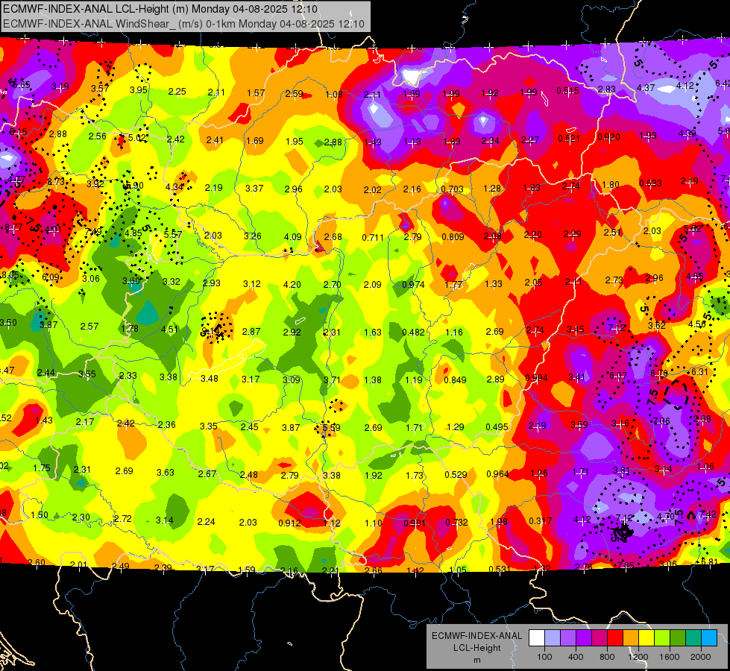Click the wind shear value 0.732
730x671 pixels.
point(456,523)
